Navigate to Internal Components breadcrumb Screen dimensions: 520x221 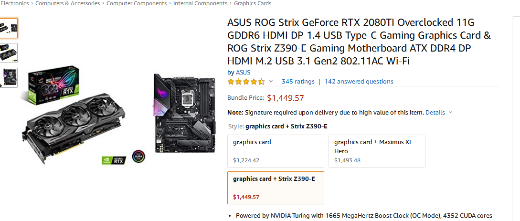[x=200, y=3]
